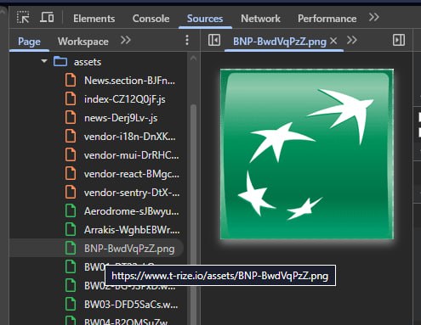Switch to the Console tab
Screen dimensions: 421x325
151,19
